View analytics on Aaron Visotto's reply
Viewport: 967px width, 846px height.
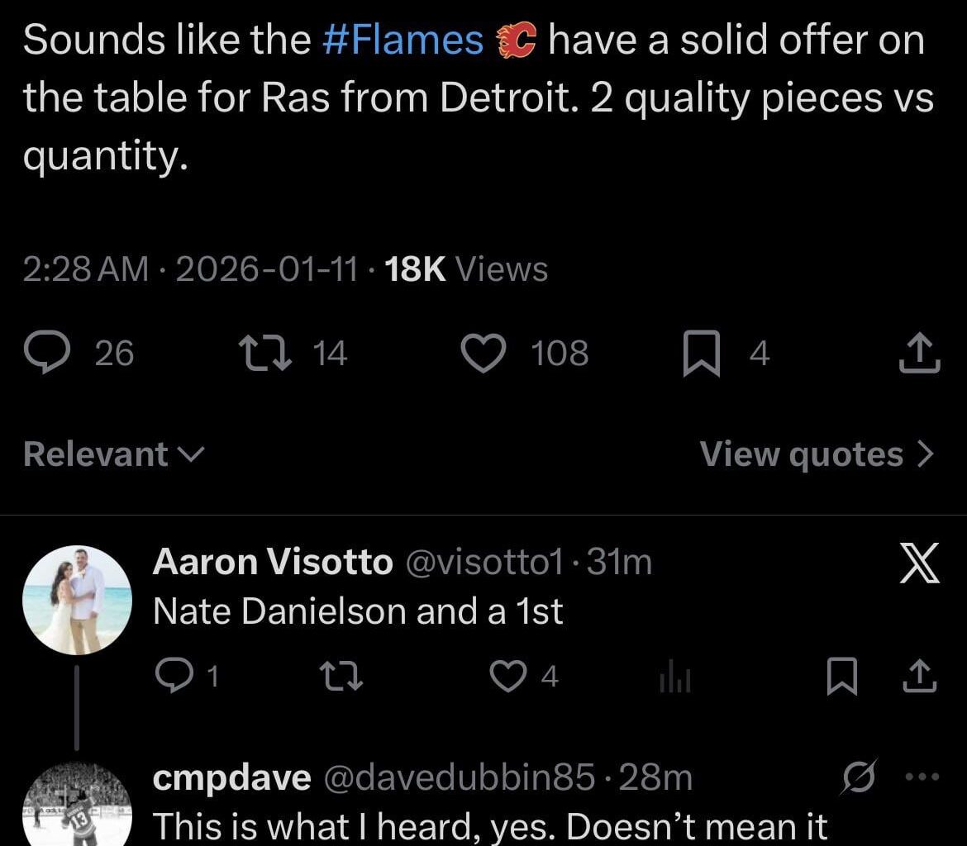coord(675,677)
